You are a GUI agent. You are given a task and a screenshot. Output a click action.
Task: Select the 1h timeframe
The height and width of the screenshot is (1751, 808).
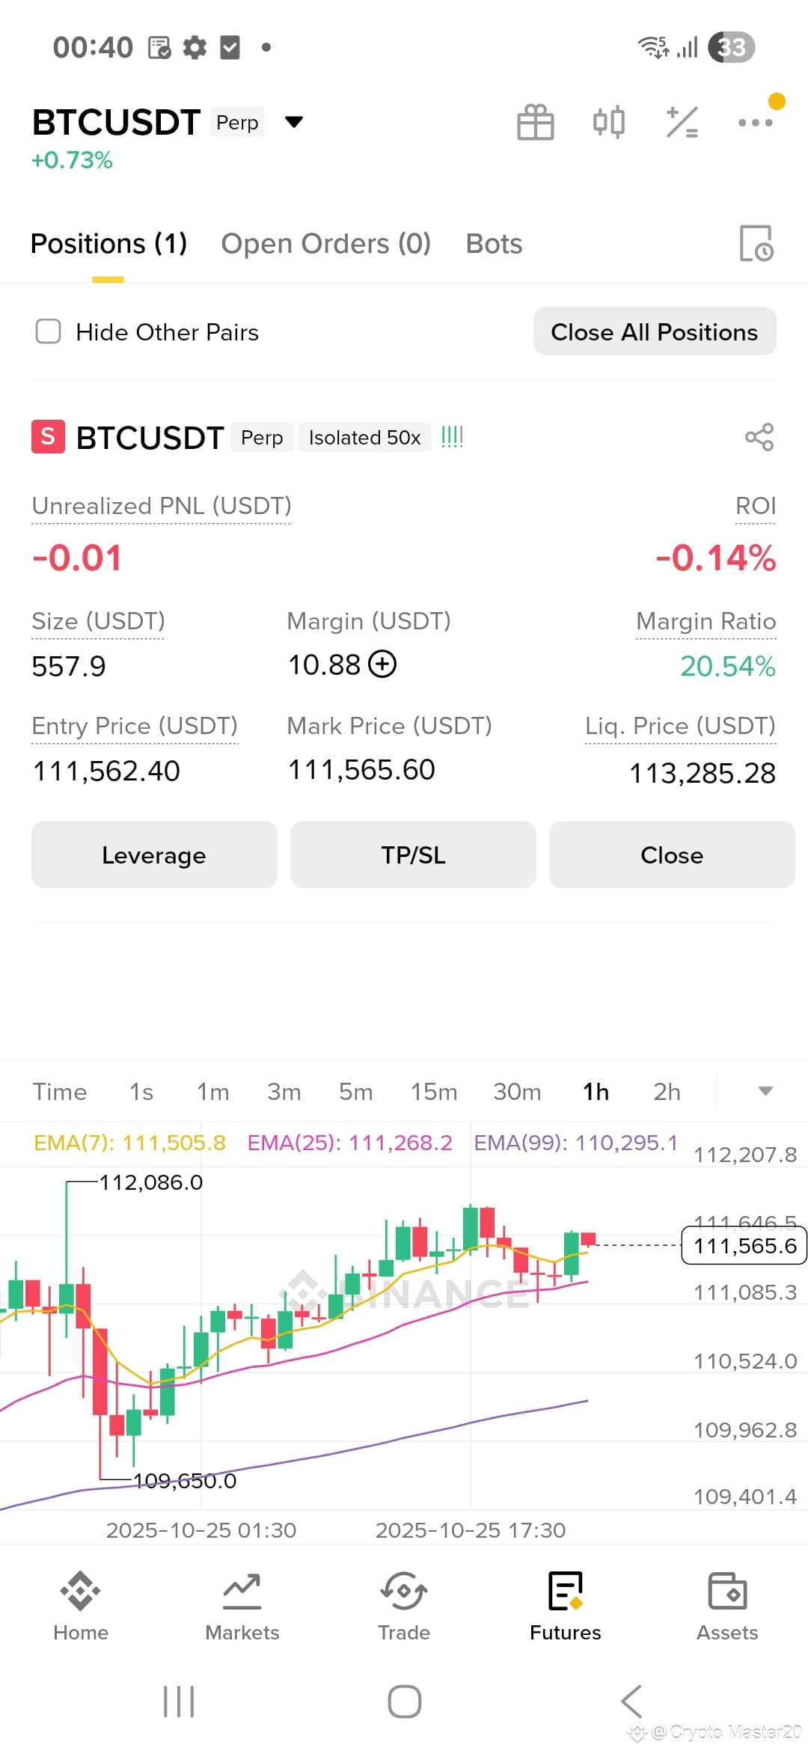click(x=596, y=1092)
